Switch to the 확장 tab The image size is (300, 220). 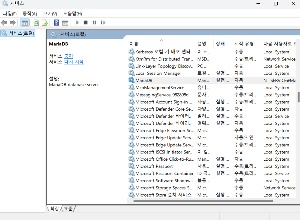(54, 209)
